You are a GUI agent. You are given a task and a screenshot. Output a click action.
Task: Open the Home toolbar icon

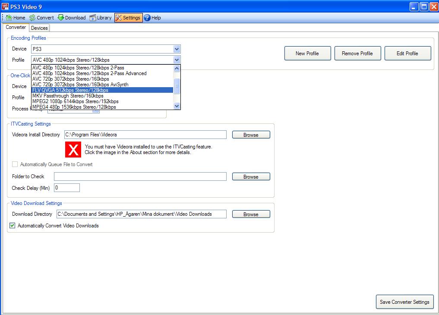(x=9, y=18)
